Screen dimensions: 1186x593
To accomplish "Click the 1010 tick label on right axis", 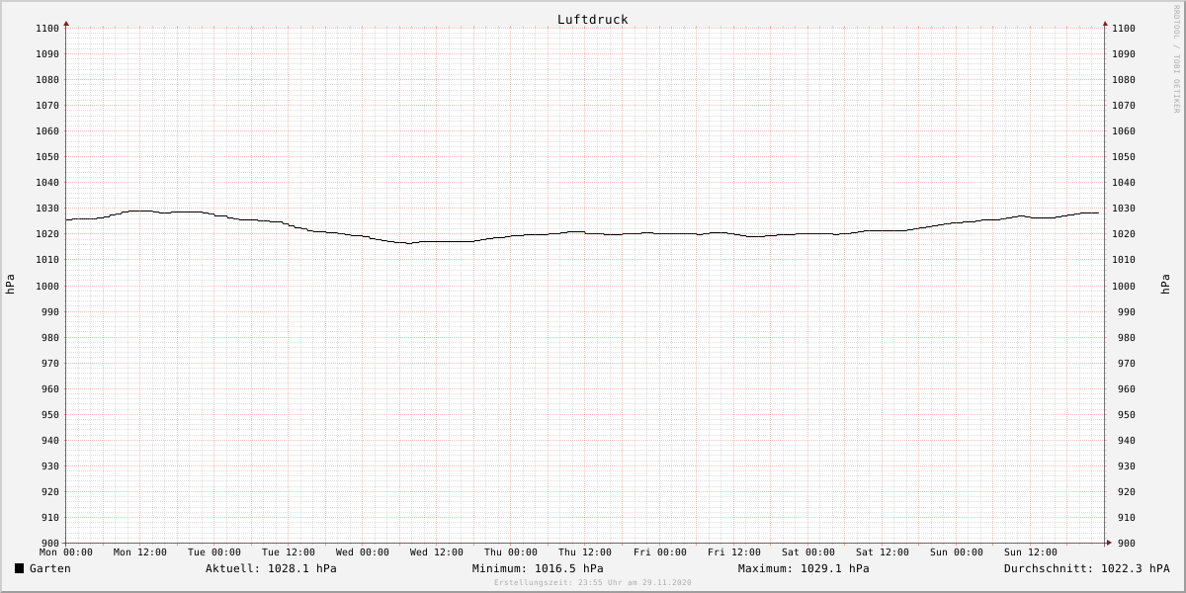I will pyautogui.click(x=1124, y=260).
